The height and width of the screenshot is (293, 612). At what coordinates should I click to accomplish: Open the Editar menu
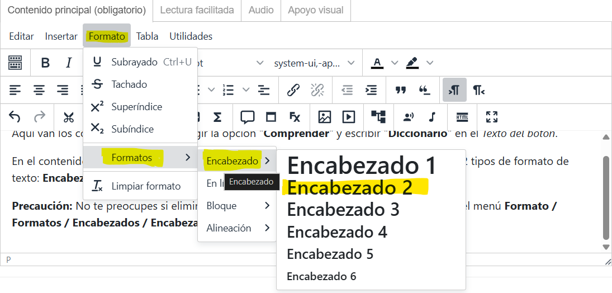click(x=21, y=36)
